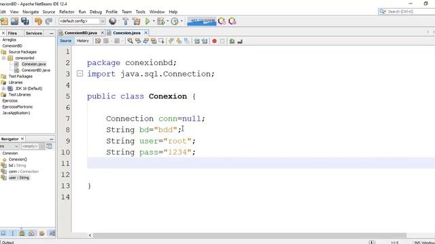Click the Shift Line Left icon
Viewport: 435px width, 244px height.
[196, 41]
